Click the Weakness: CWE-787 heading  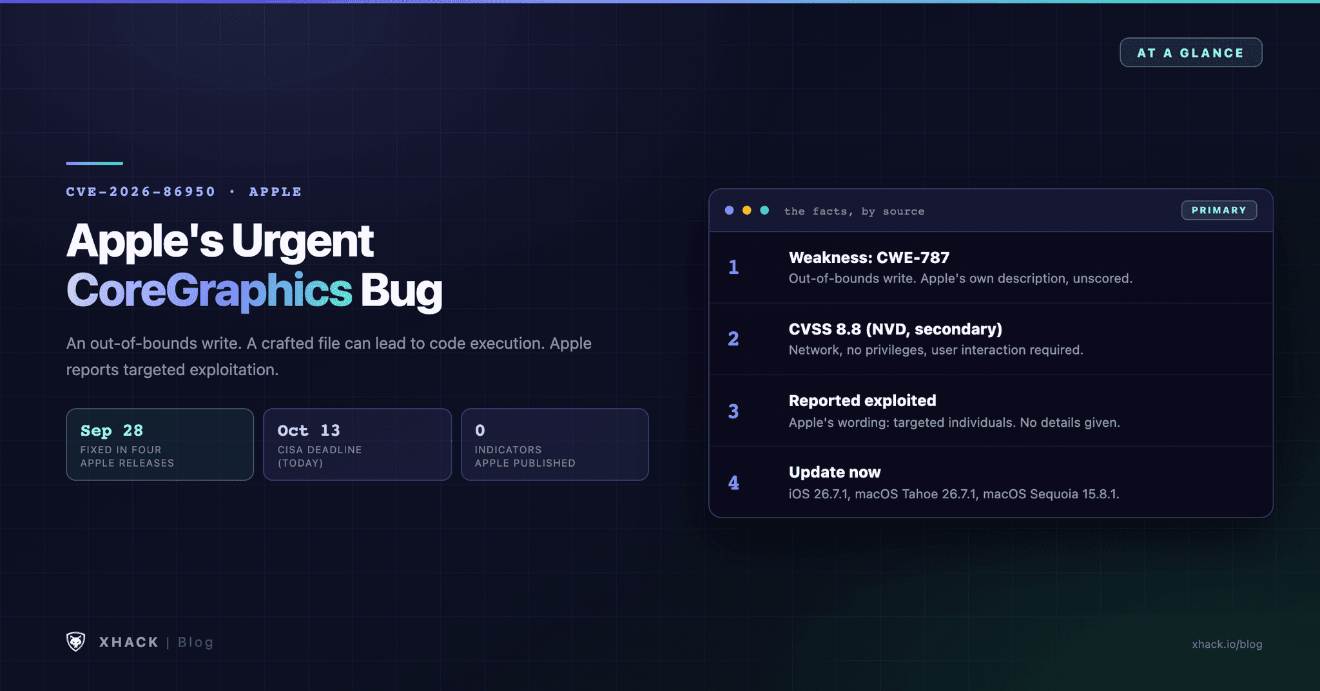coord(869,257)
